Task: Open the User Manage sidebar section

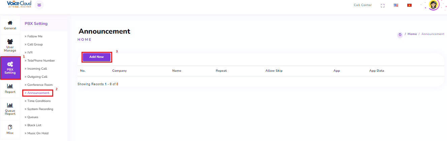Action: 10,45
